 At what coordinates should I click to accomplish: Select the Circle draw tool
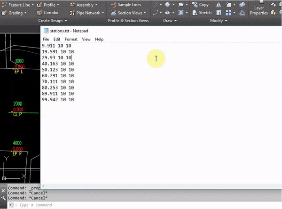tap(167, 5)
